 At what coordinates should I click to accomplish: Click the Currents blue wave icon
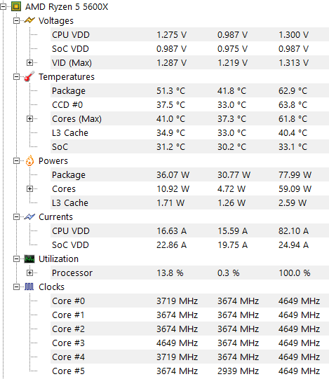pos(29,216)
